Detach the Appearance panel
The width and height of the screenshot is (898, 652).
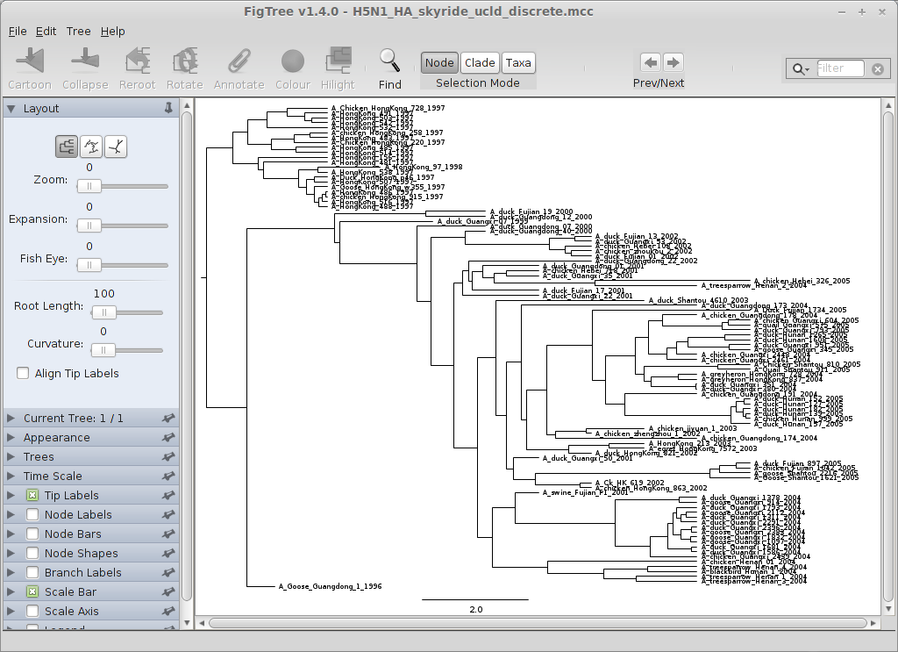167,438
